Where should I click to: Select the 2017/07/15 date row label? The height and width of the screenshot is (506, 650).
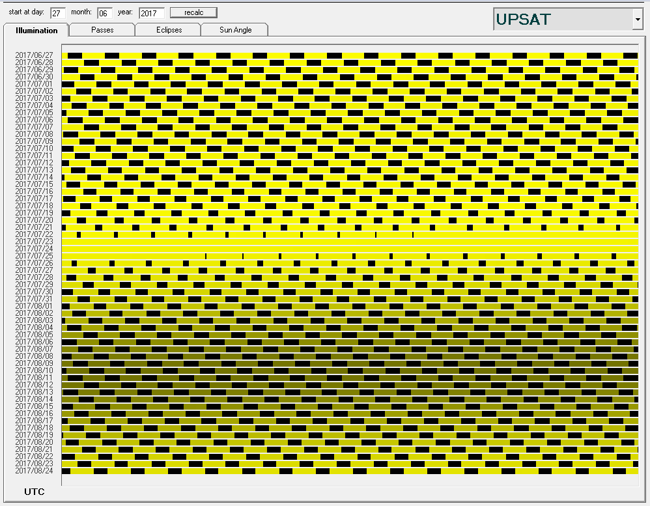(35, 184)
